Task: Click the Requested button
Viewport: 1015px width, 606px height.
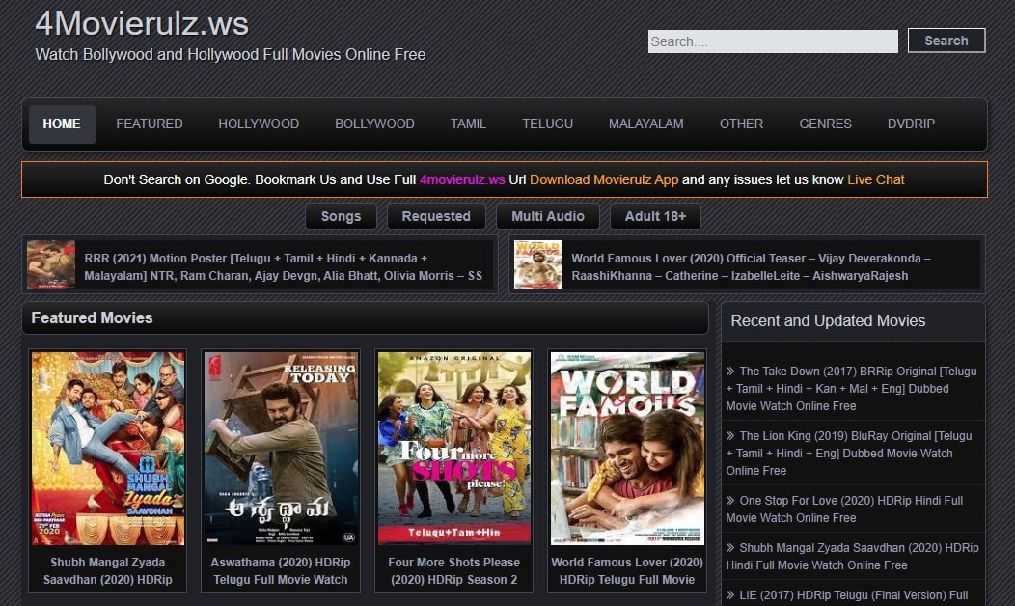Action: pos(436,216)
